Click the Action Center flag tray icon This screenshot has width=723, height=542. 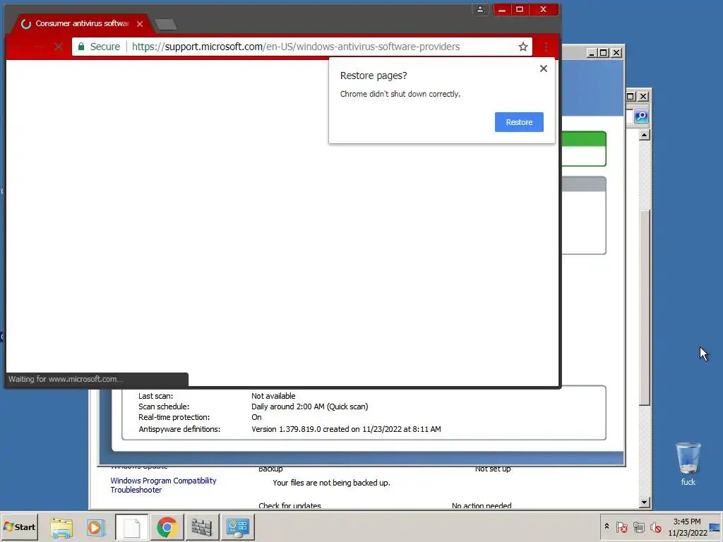coord(621,526)
